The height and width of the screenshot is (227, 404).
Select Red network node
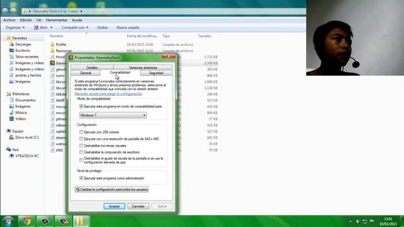(x=15, y=149)
